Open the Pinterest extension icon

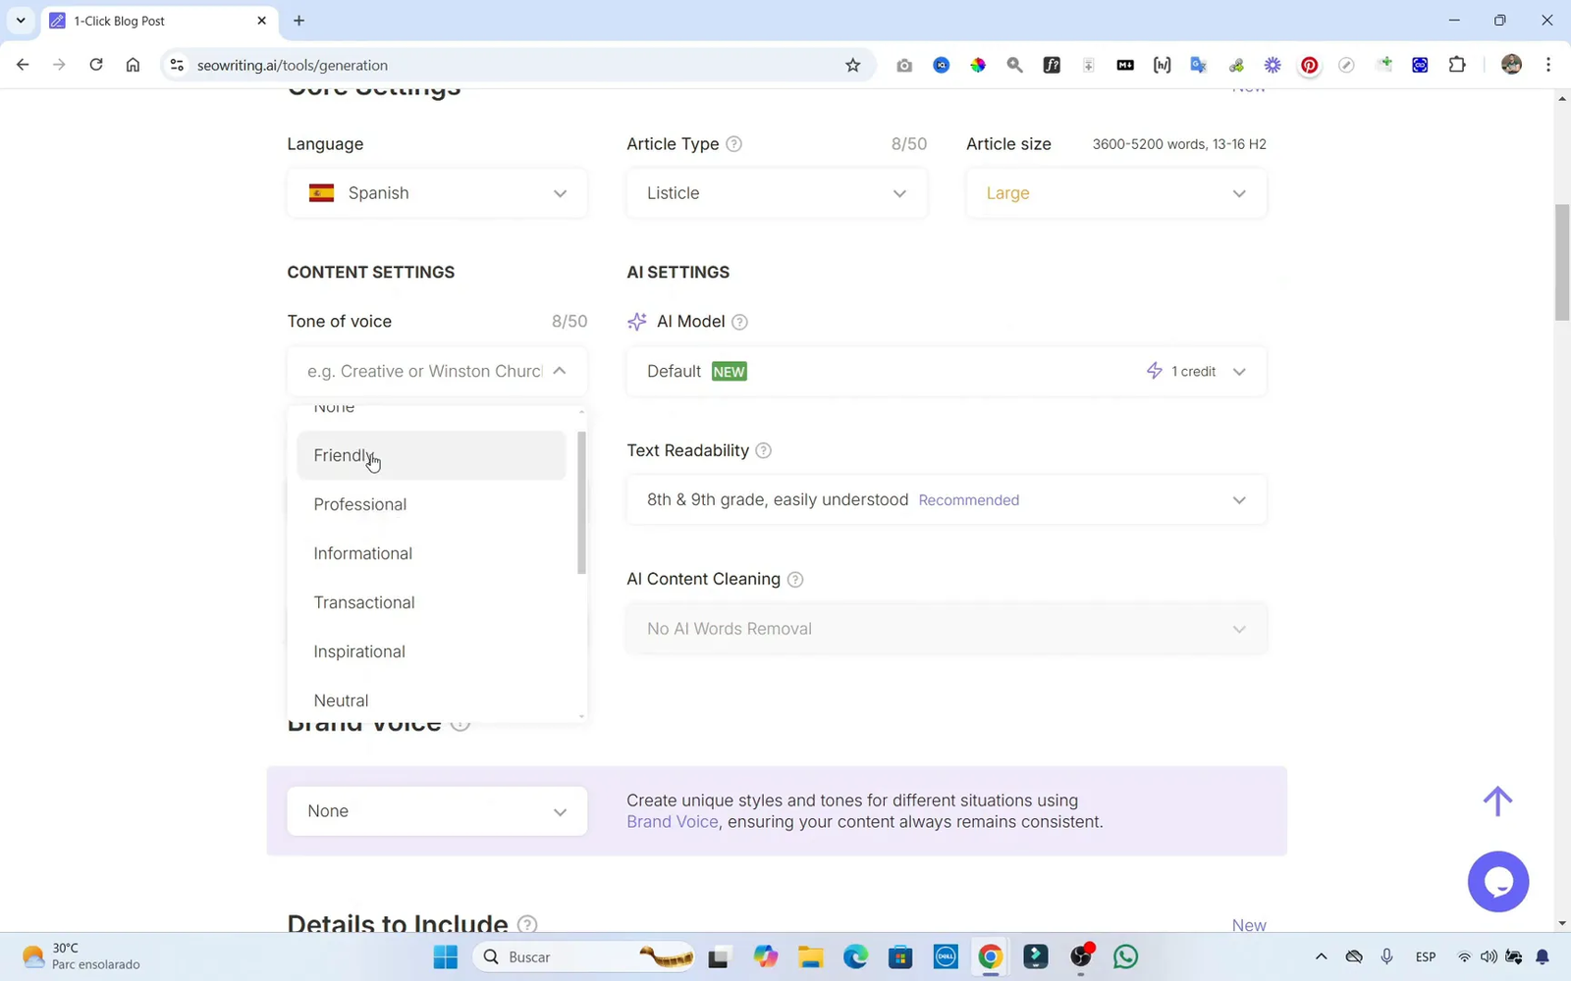[x=1309, y=65]
